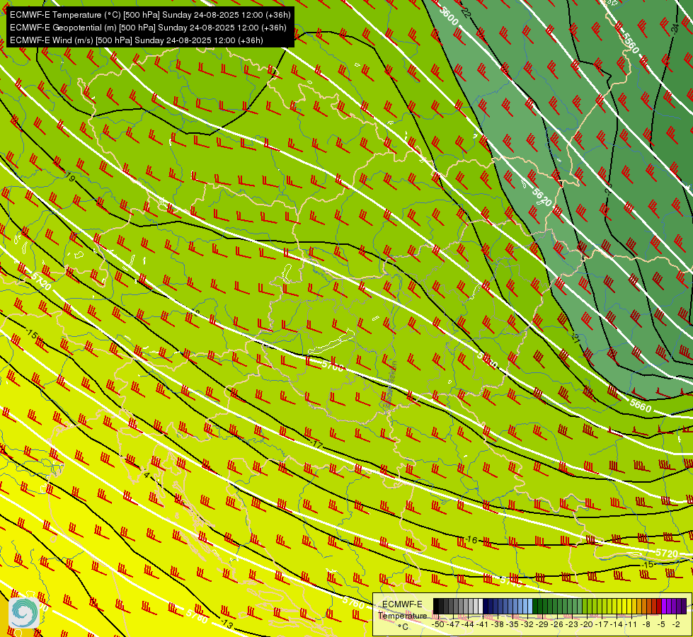
Task: Click the -22 isotherm label
Action: point(466,11)
